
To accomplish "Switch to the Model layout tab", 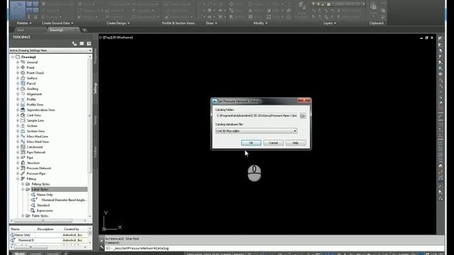I will point(19,254).
